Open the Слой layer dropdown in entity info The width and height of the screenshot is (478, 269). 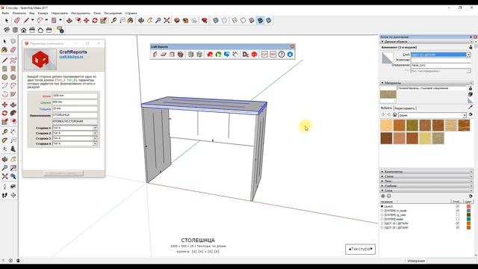tap(468, 55)
